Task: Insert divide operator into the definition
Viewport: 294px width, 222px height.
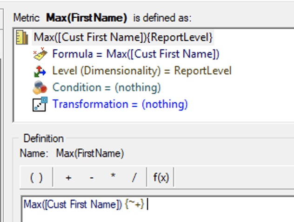Action: [134, 177]
